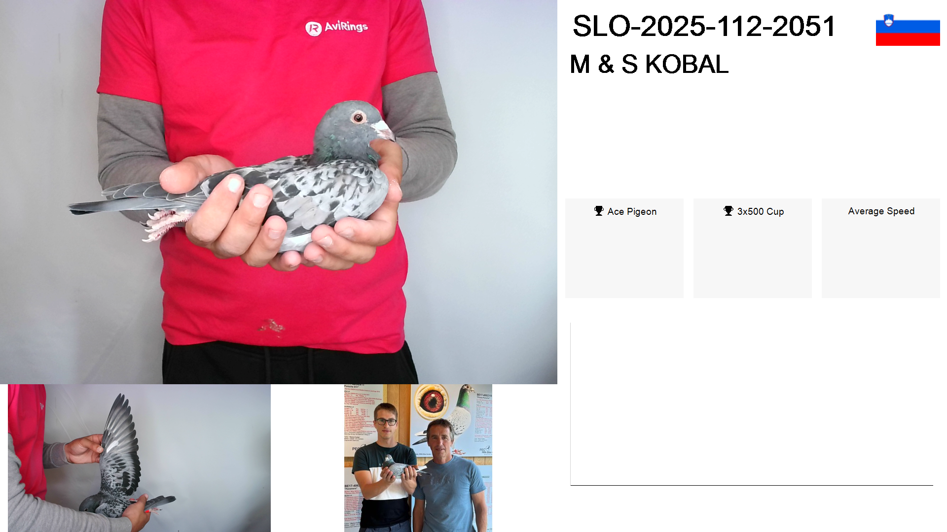
Task: Open the main pigeon-in-hand photo
Action: (x=279, y=192)
